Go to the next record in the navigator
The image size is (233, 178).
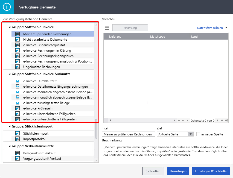(x=218, y=120)
